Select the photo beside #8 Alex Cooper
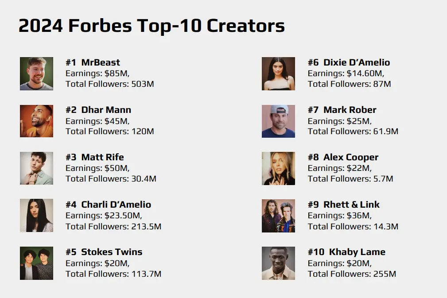Viewport: 447px width, 298px height. point(278,168)
